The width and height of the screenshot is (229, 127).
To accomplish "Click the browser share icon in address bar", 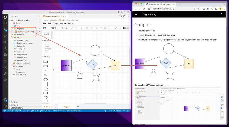I will (194, 9).
